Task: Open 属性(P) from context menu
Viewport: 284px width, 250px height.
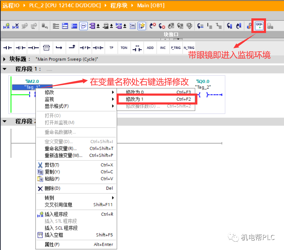Action: (76, 244)
